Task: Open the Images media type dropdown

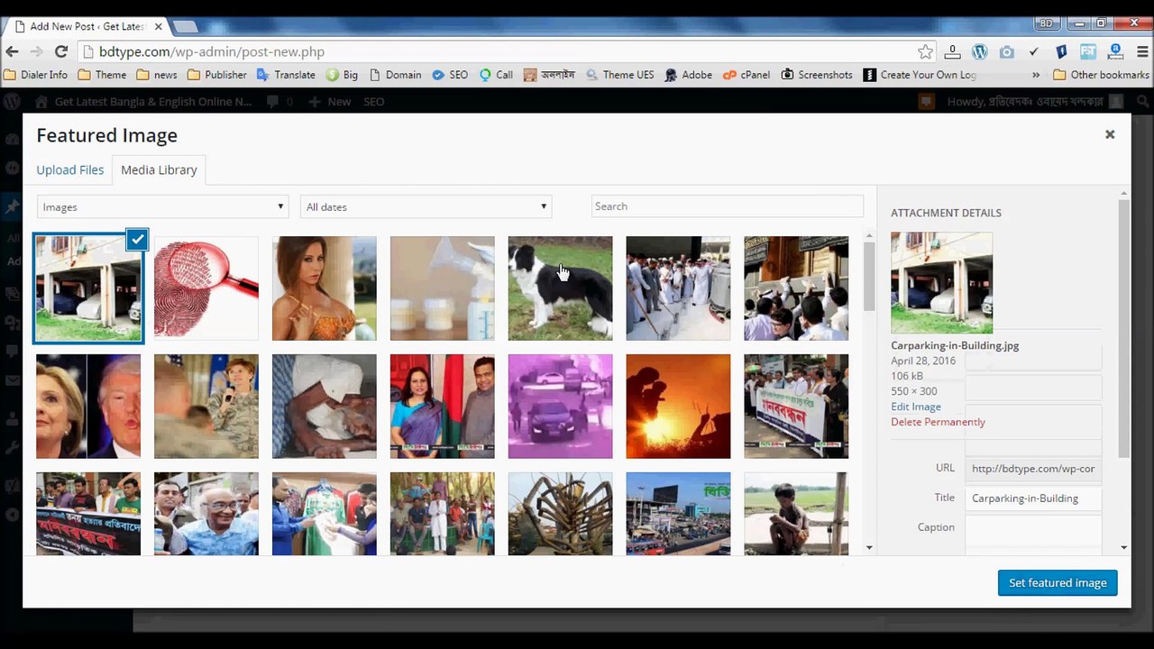Action: pyautogui.click(x=162, y=207)
